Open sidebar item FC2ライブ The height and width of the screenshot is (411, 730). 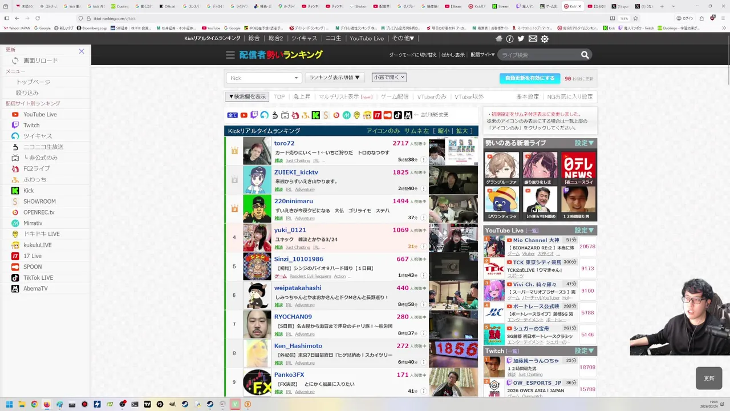36,168
